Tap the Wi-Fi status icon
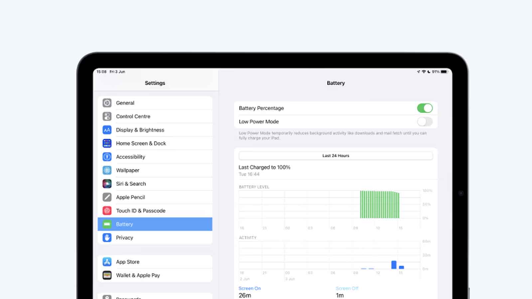Screen dimensions: 532x299 click(x=424, y=72)
